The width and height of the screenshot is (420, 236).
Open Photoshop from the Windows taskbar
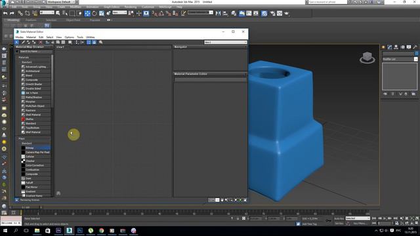click(80, 230)
